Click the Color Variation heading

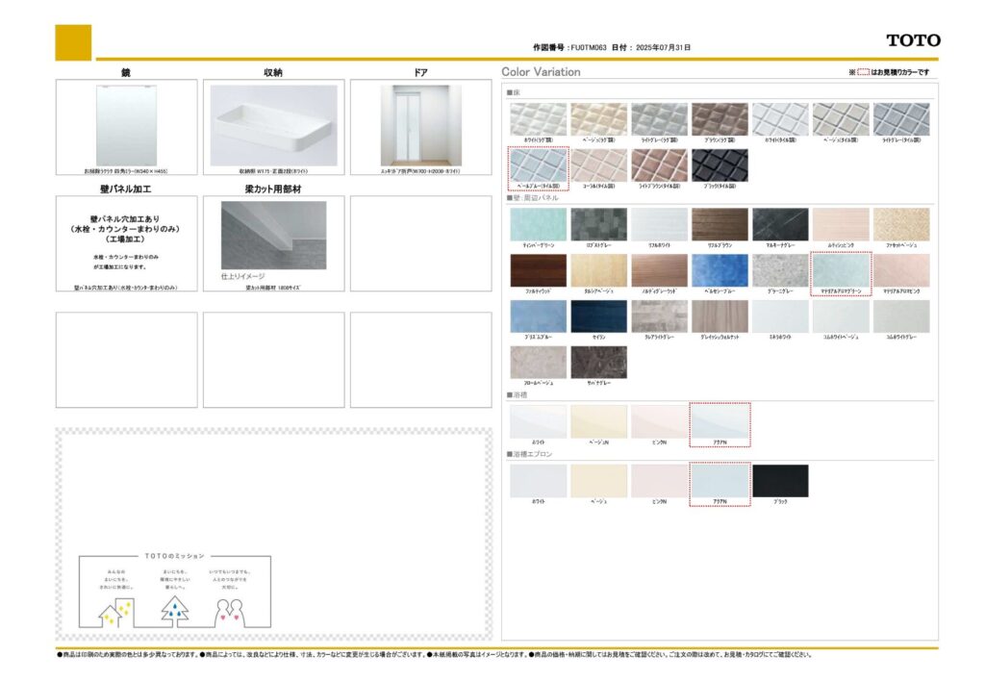[x=541, y=72]
